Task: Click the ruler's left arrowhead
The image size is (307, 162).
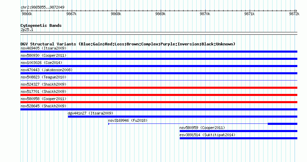Action: click(x=21, y=11)
